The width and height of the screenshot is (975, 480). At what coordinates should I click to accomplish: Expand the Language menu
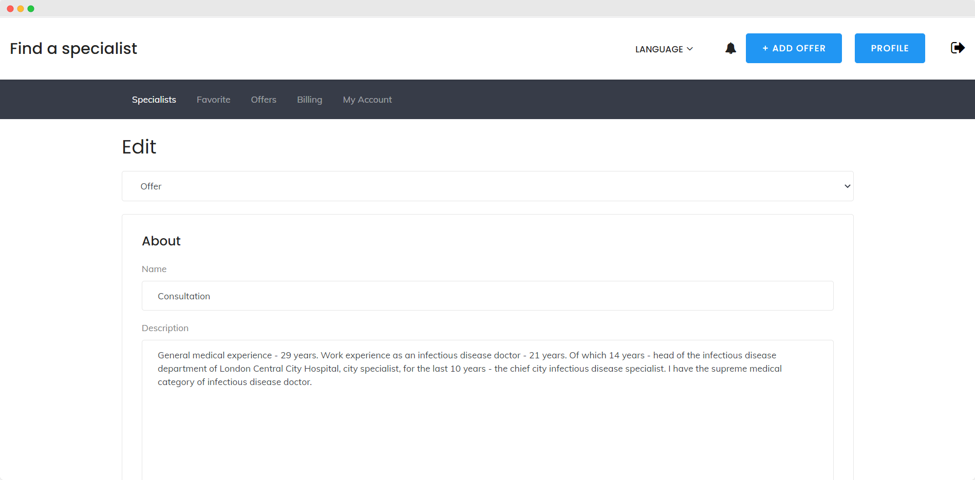664,49
